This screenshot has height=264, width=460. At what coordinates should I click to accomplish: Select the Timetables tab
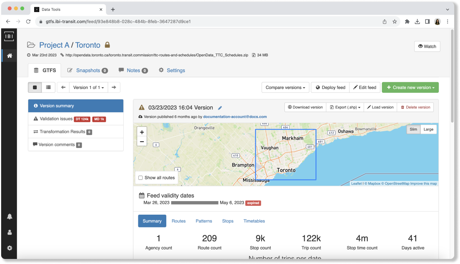pyautogui.click(x=254, y=221)
